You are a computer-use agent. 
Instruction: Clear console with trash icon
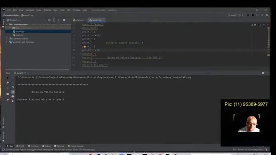coord(13,101)
